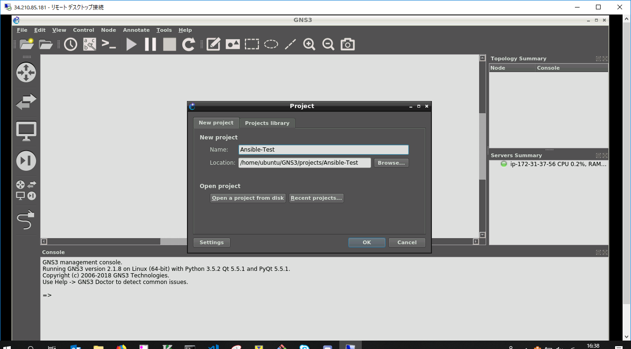Click the workspace horizontal scrollbar right arrow
The height and width of the screenshot is (349, 631).
tap(476, 241)
